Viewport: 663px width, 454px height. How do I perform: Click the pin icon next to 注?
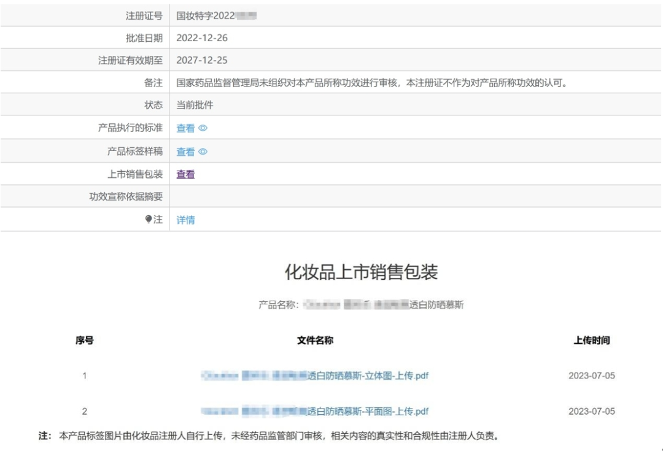(x=148, y=220)
